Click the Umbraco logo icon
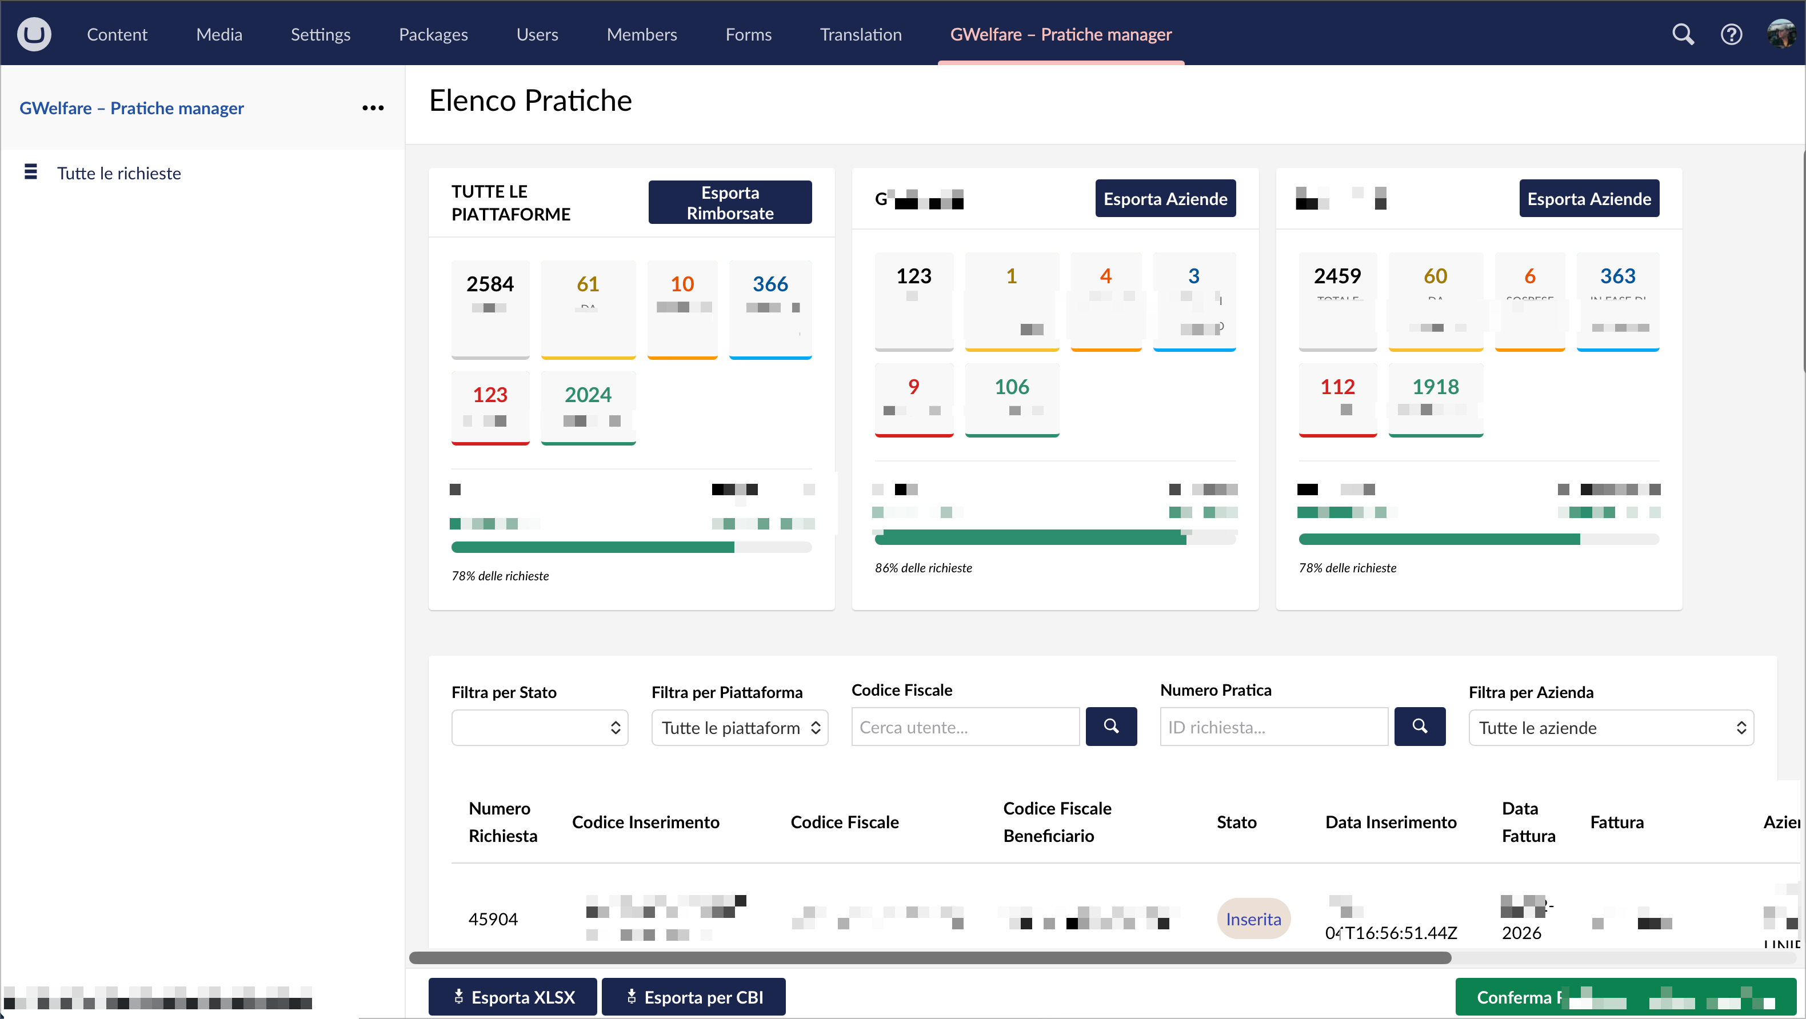This screenshot has height=1019, width=1806. tap(34, 34)
